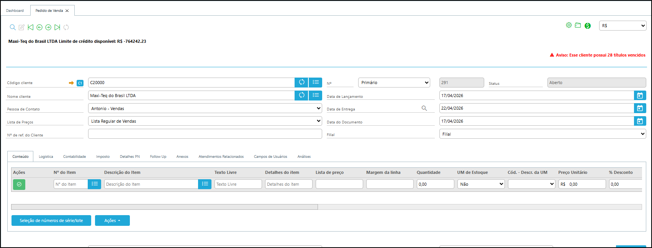
Task: Open the UM de Estoque dropdown
Action: [x=481, y=184]
